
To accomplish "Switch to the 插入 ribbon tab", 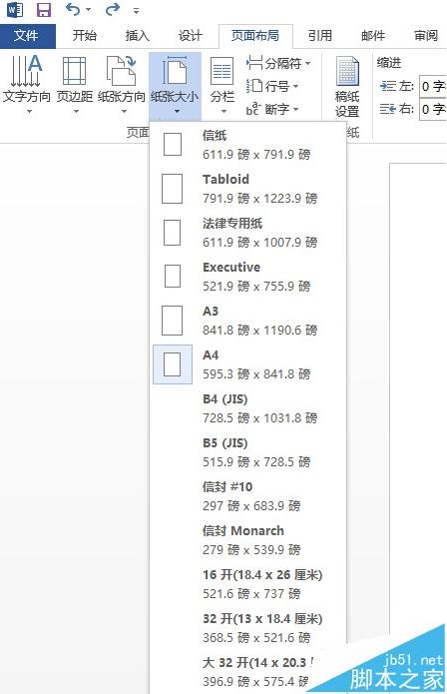I will 137,35.
